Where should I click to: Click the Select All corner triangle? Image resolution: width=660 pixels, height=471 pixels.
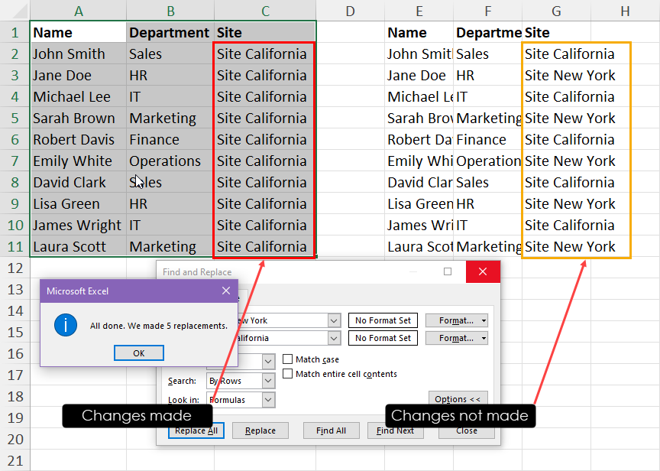[19, 11]
